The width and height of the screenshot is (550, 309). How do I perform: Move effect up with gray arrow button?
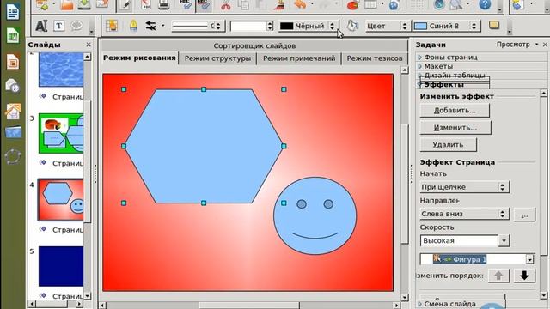click(x=498, y=276)
